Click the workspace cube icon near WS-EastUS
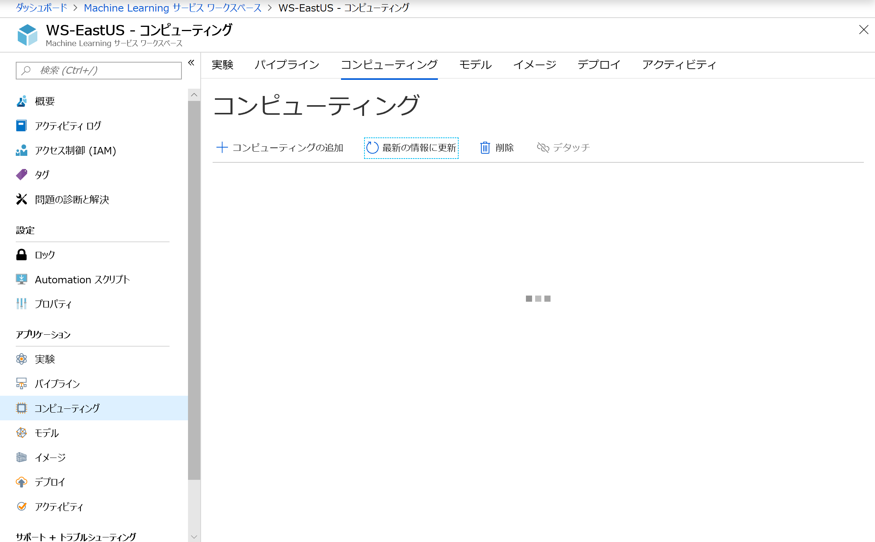 [27, 35]
